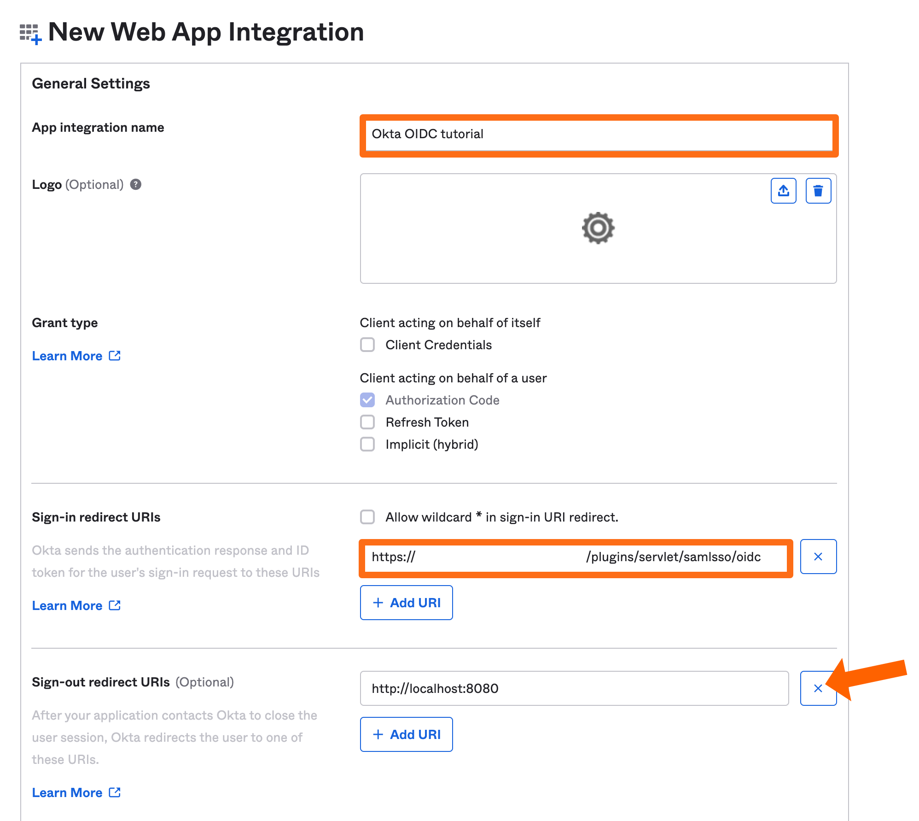
Task: Click the upload logo icon
Action: coord(783,191)
